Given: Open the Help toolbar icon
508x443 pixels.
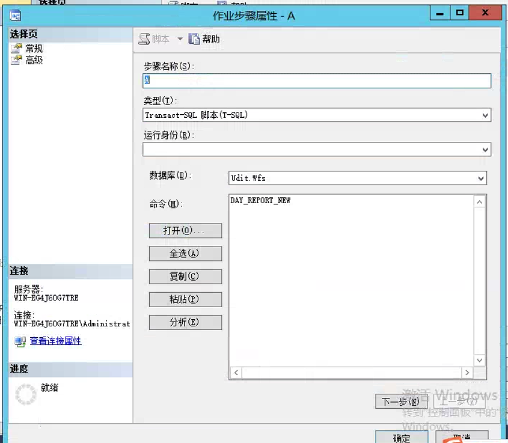Looking at the screenshot, I should pyautogui.click(x=194, y=39).
